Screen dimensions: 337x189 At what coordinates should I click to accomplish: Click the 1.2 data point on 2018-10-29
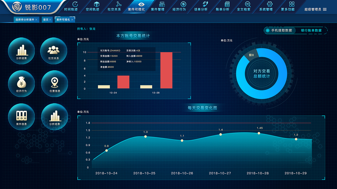(296, 139)
